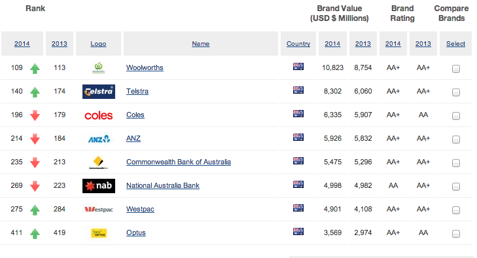This screenshot has width=477, height=258.
Task: Sort the table by Country
Action: tap(298, 44)
